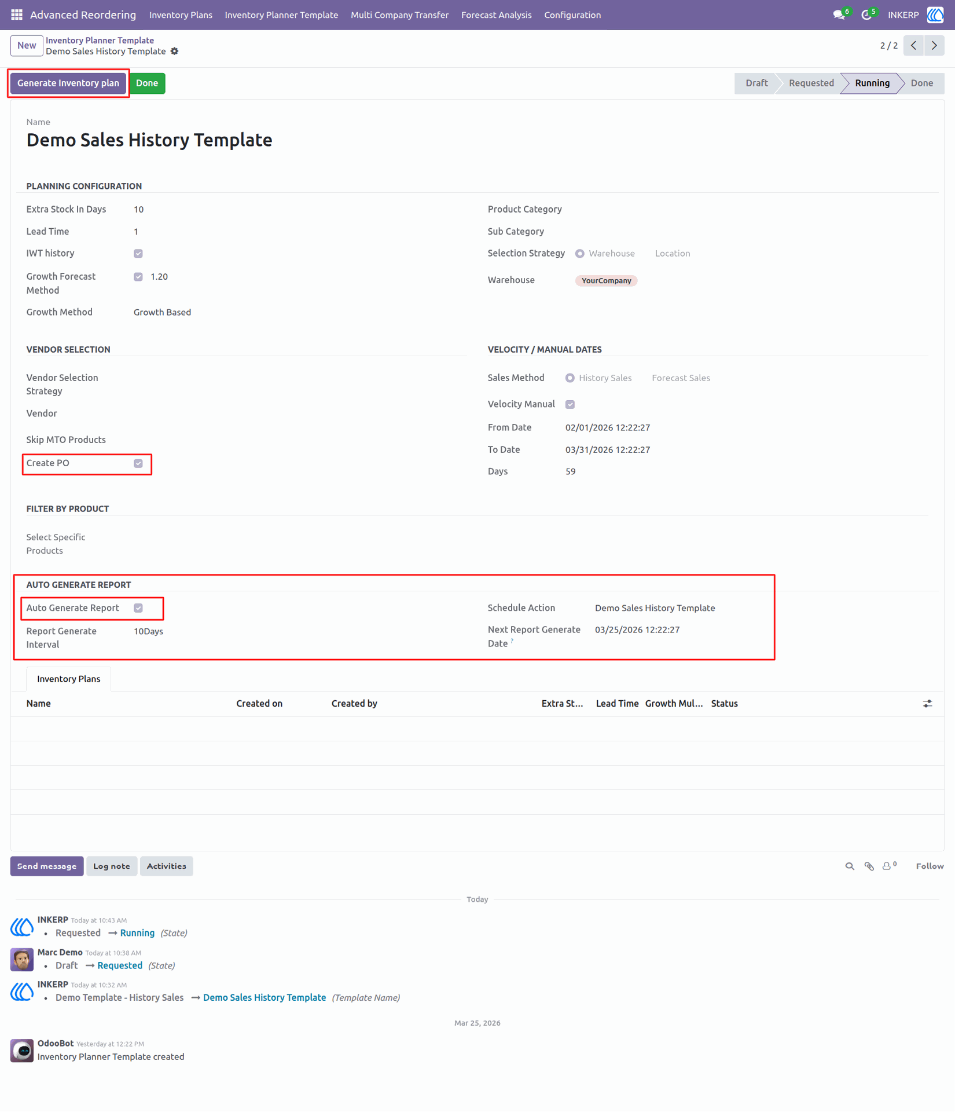955x1112 pixels.
Task: Switch to Inventory Plans tab
Action: pos(69,679)
